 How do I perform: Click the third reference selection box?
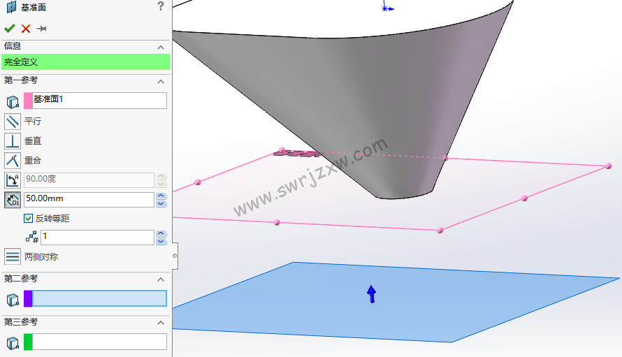[x=99, y=342]
